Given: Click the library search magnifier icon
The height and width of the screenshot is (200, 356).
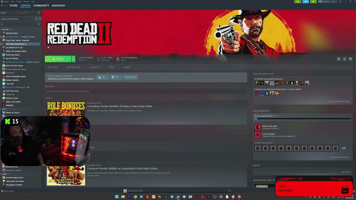Looking at the screenshot, I should pyautogui.click(x=2, y=24).
